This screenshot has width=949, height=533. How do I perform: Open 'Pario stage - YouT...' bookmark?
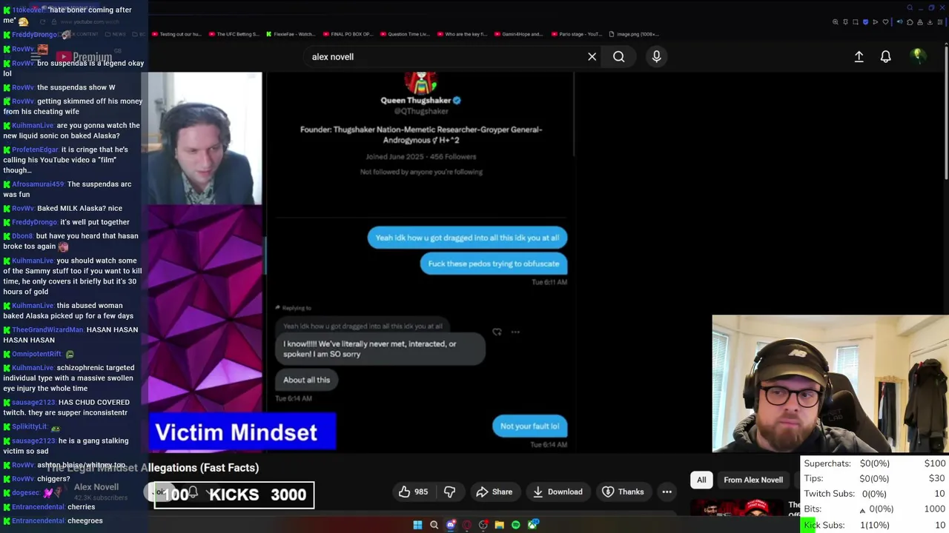point(575,34)
